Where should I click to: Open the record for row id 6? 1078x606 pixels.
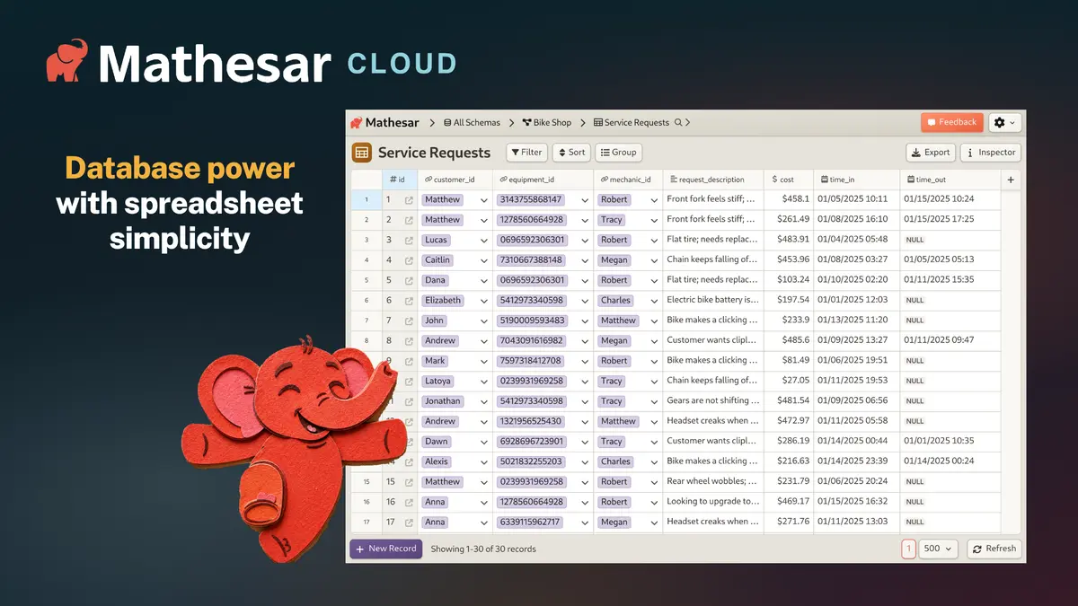[409, 301]
